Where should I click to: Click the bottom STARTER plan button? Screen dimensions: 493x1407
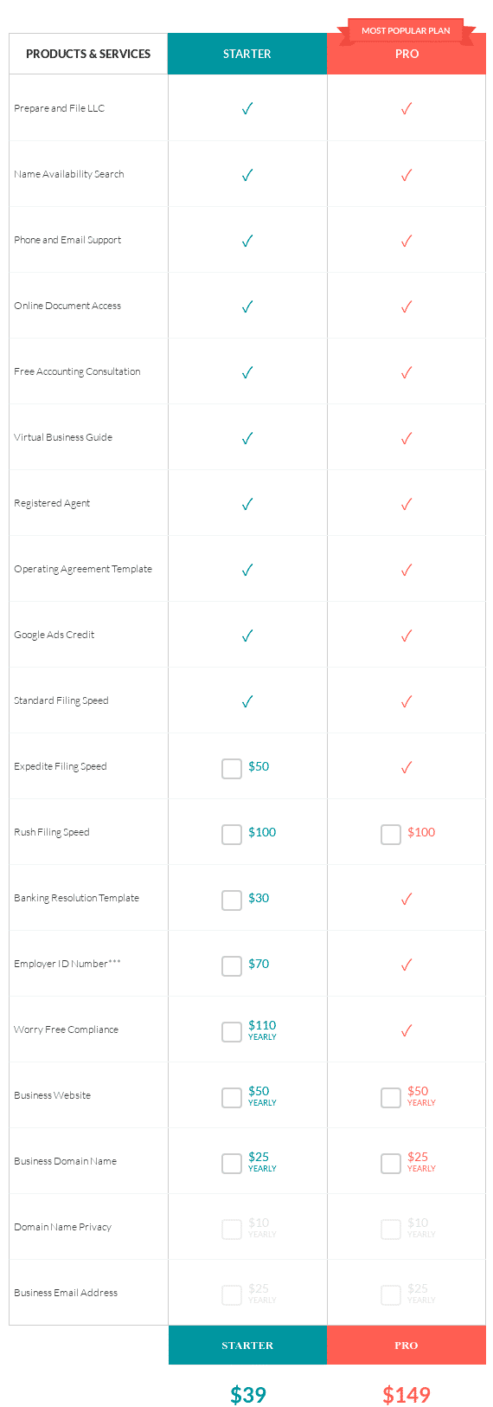coord(247,1345)
